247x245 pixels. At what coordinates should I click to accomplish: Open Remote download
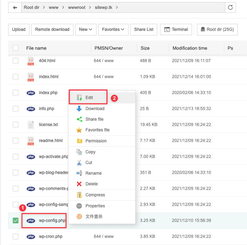(x=52, y=29)
